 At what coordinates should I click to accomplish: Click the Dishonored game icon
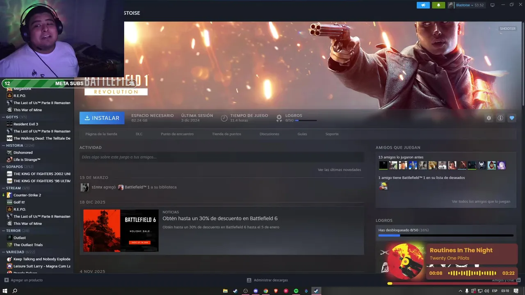point(9,152)
